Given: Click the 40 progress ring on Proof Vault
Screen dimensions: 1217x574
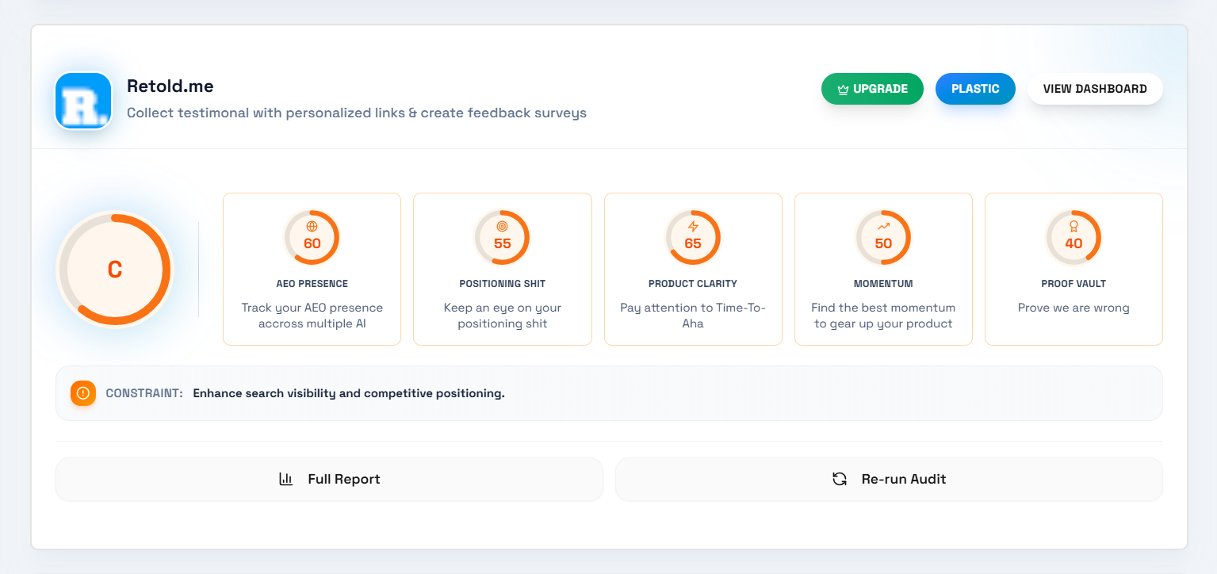Looking at the screenshot, I should [1073, 237].
